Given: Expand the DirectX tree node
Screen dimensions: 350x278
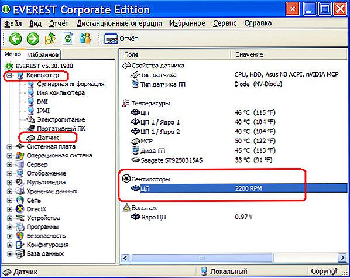Looking at the screenshot, I should [9, 209].
